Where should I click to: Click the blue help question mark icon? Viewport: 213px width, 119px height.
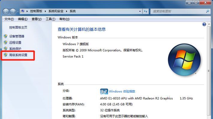(x=204, y=24)
